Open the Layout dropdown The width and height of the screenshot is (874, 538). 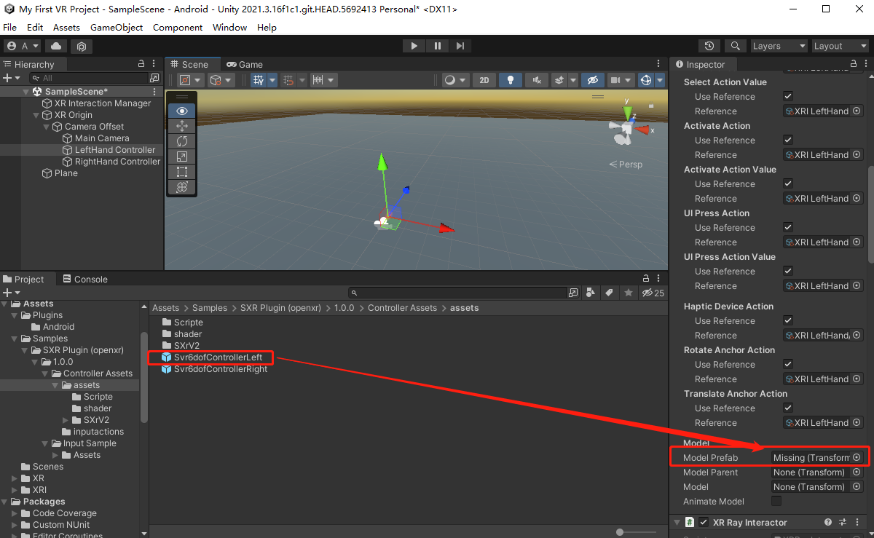(840, 46)
